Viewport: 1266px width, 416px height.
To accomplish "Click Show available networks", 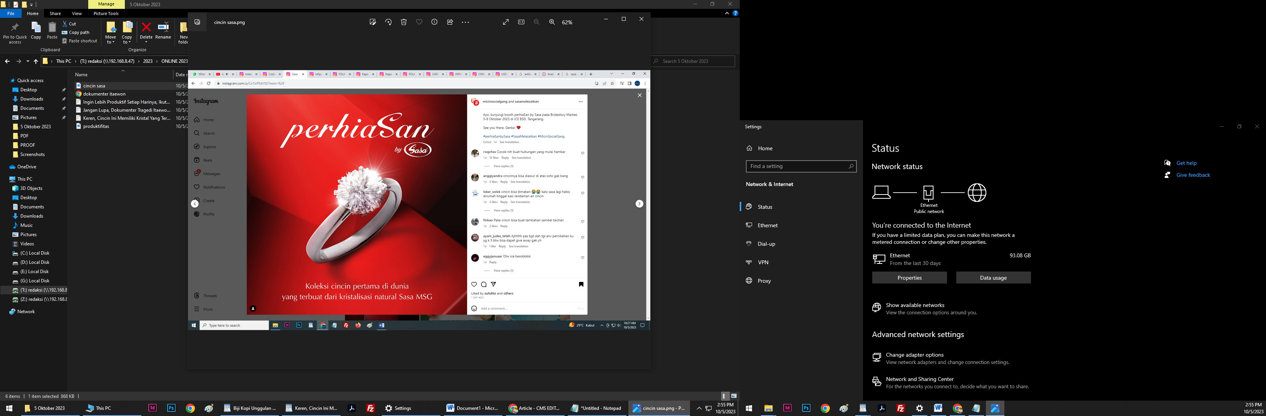I will [x=915, y=305].
